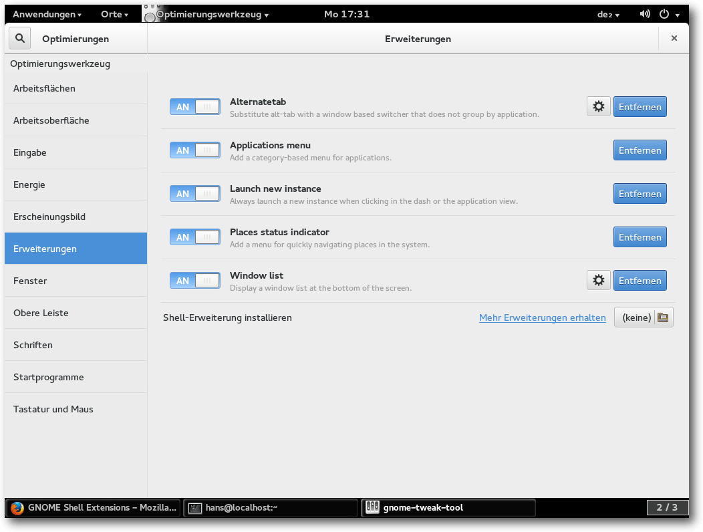Viewport: 703px width, 532px height.
Task: Open the volume indicator in top bar
Action: 645,14
